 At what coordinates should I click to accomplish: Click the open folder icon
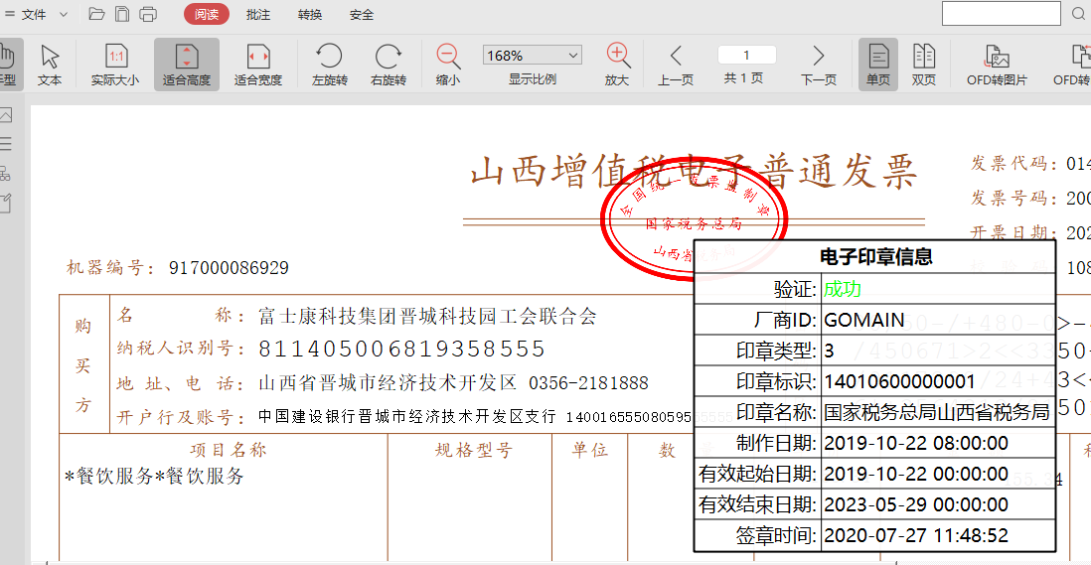[x=96, y=14]
